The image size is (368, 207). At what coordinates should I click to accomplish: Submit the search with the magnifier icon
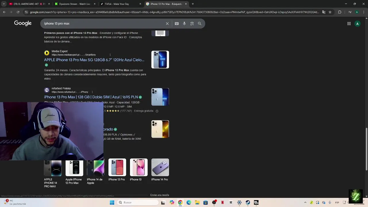point(200,24)
